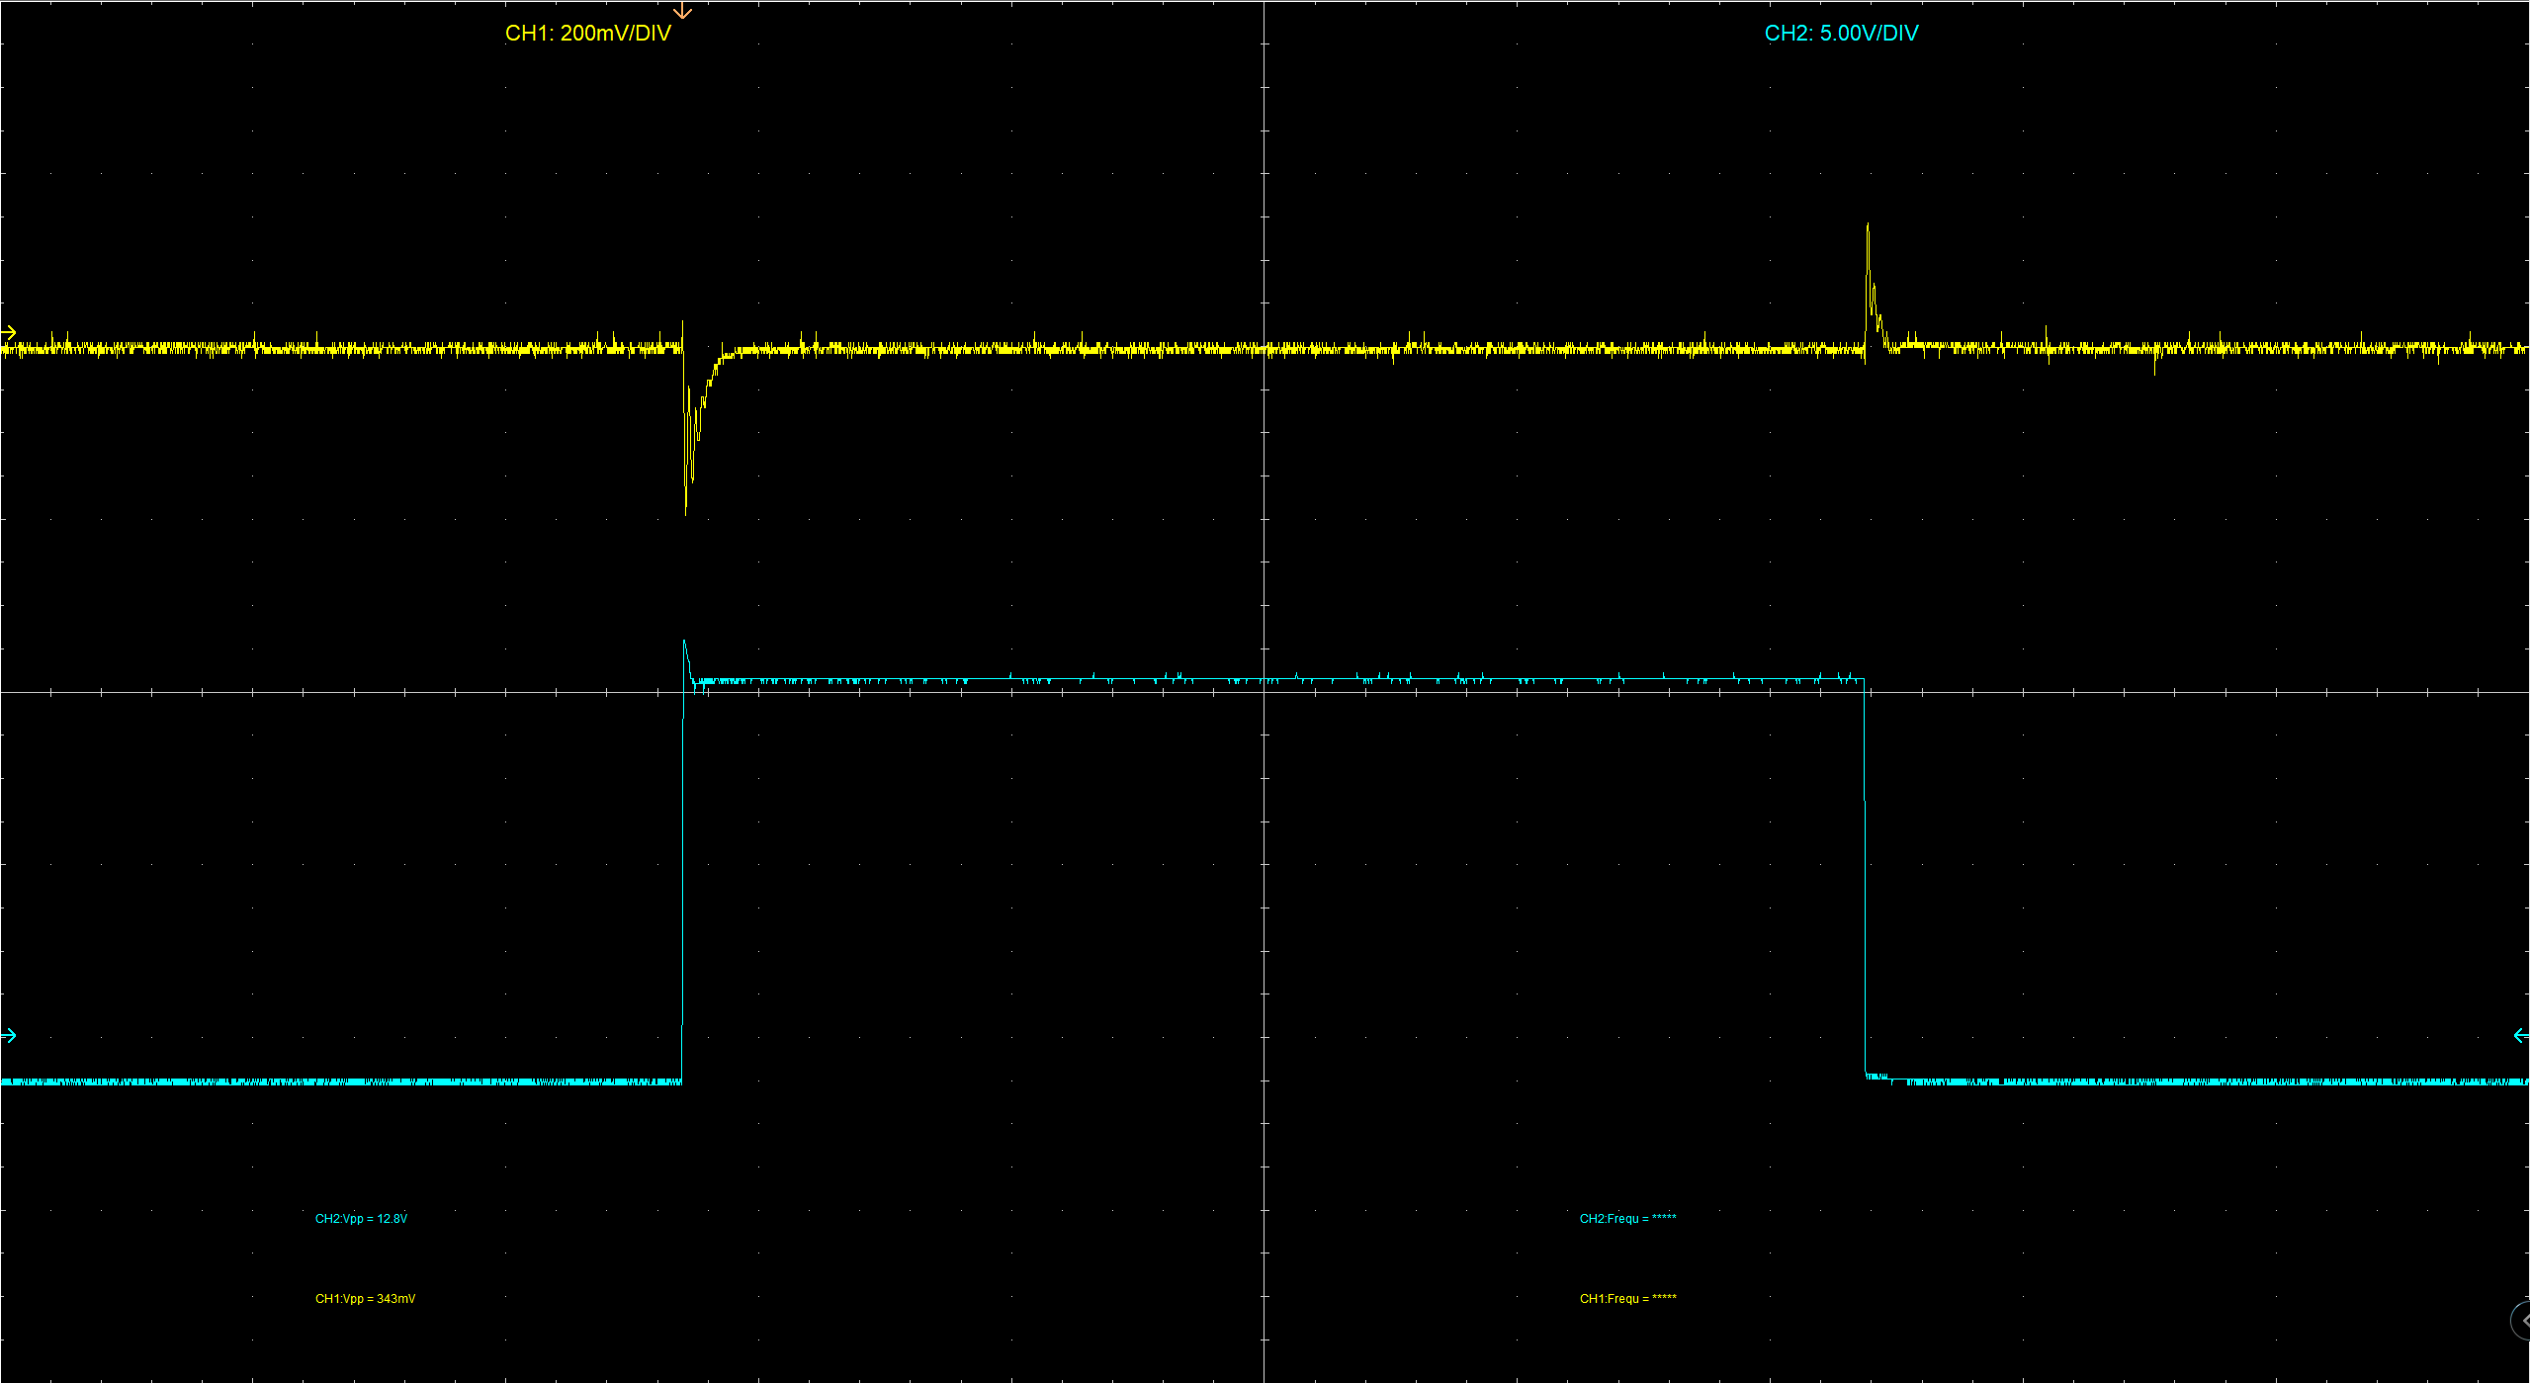The height and width of the screenshot is (1383, 2530).
Task: Click the CH1:Frequ measurement readout
Action: [1627, 1299]
